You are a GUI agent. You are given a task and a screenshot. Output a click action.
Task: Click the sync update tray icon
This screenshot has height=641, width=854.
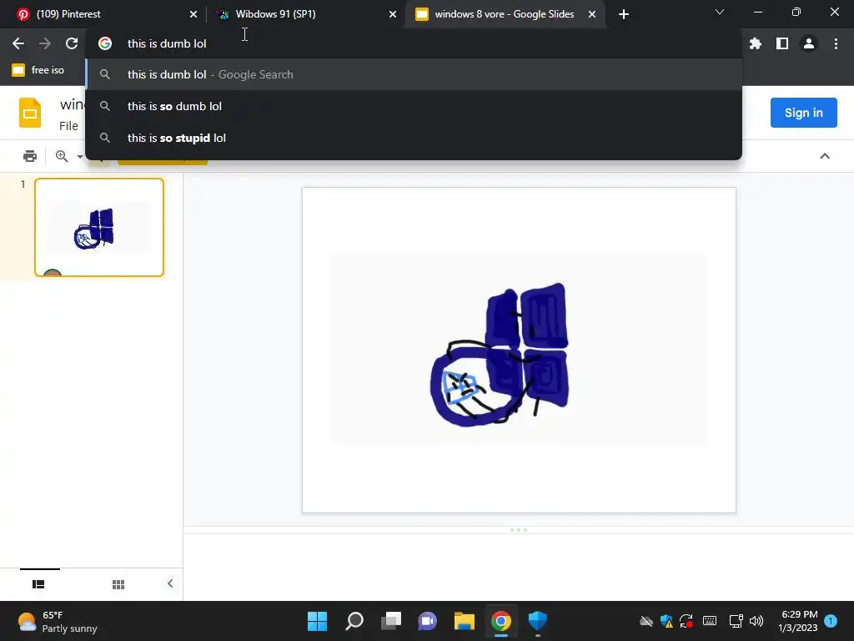pyautogui.click(x=686, y=621)
